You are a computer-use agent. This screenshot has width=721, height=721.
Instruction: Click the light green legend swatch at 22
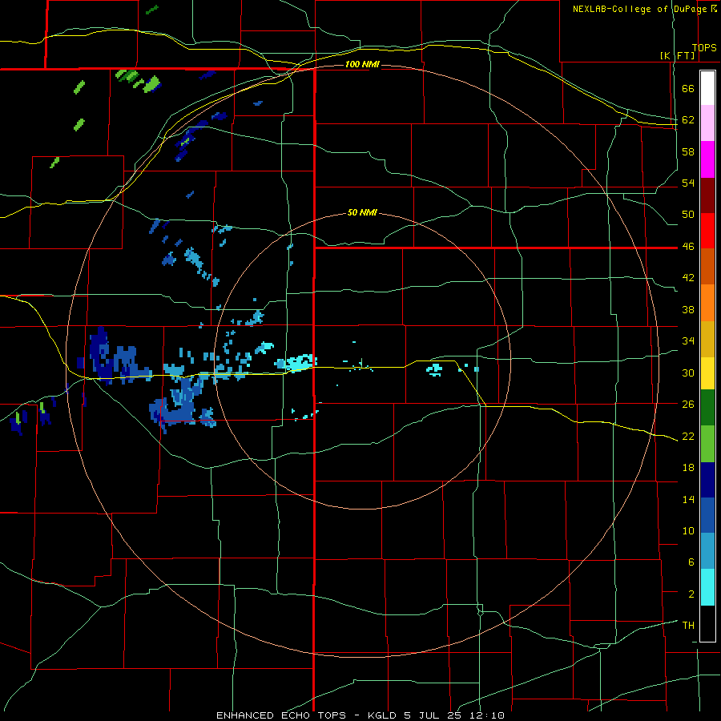pyautogui.click(x=707, y=444)
